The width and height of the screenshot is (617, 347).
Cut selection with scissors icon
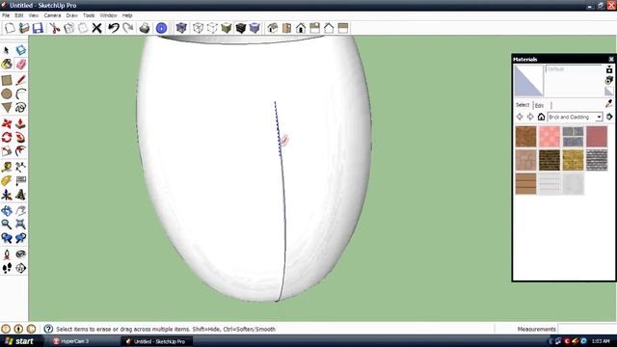click(54, 28)
